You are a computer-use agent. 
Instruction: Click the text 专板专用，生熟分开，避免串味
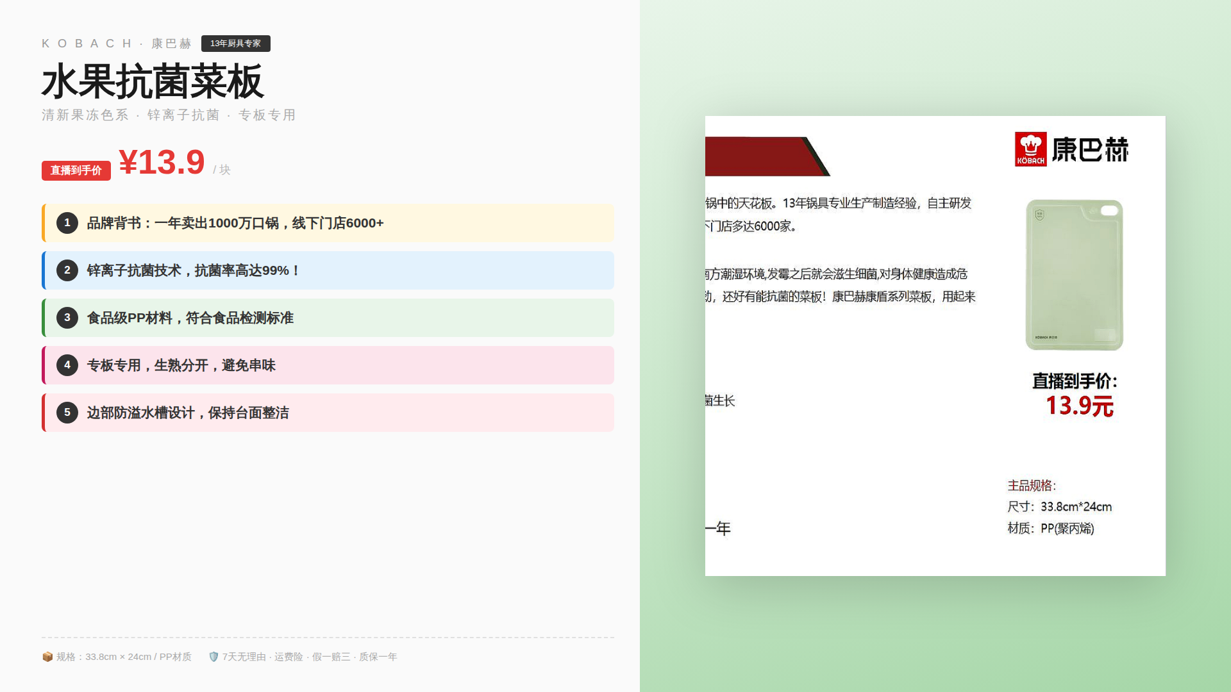coord(181,365)
